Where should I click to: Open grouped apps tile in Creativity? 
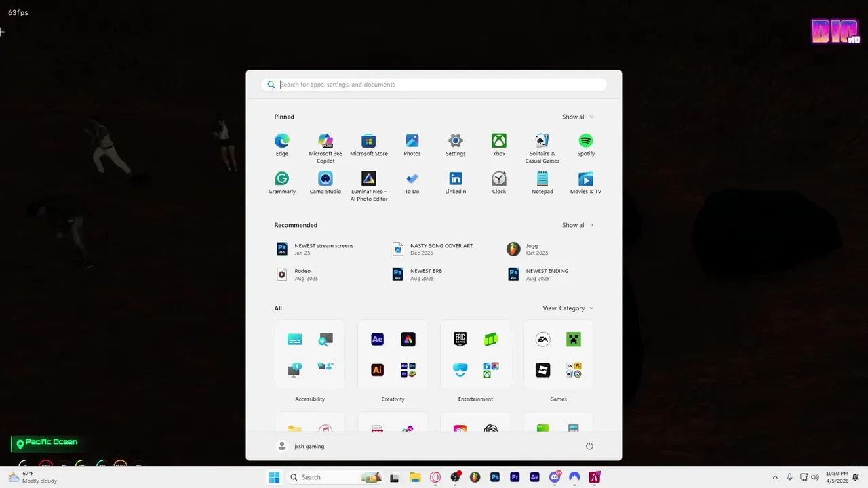(x=408, y=369)
